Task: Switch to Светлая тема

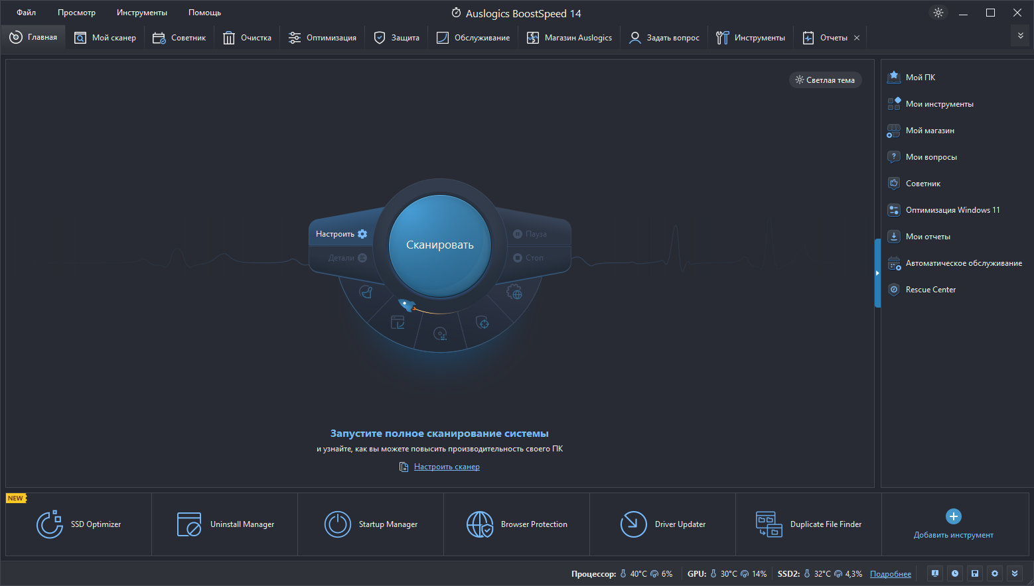Action: coord(826,80)
